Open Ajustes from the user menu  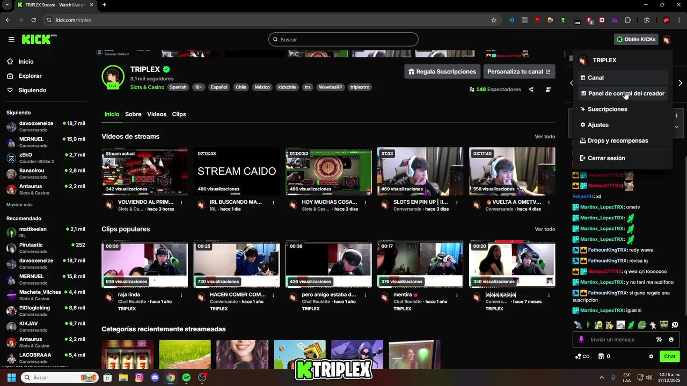(623, 125)
